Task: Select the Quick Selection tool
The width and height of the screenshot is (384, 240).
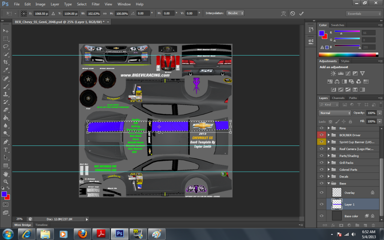Action: [x=6, y=54]
